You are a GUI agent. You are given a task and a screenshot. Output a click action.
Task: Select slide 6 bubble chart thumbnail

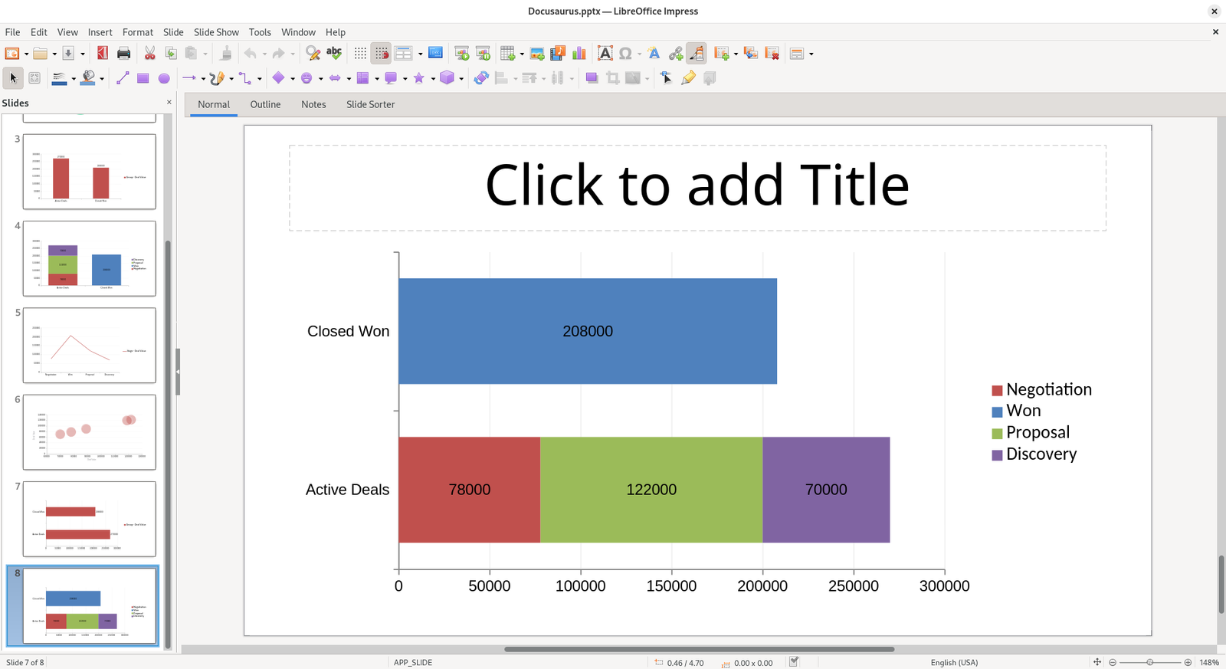89,432
